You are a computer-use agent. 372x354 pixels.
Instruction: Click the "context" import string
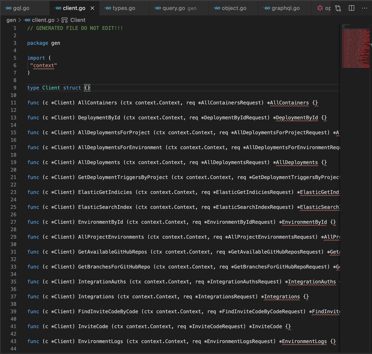[x=43, y=65]
